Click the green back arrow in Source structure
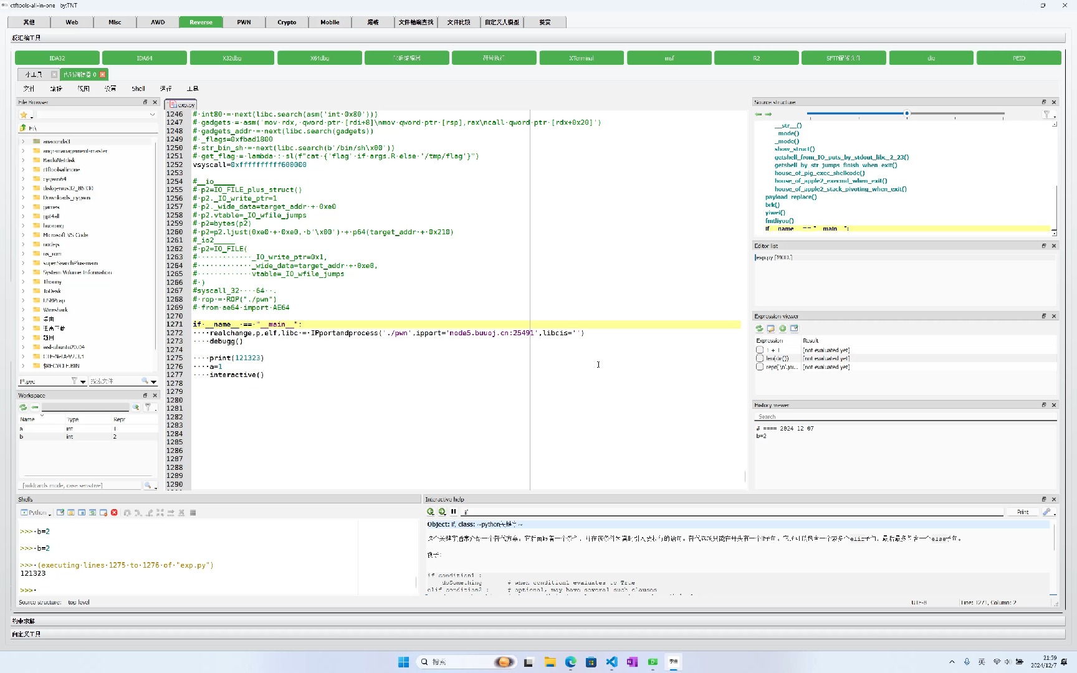This screenshot has width=1077, height=673. (759, 115)
